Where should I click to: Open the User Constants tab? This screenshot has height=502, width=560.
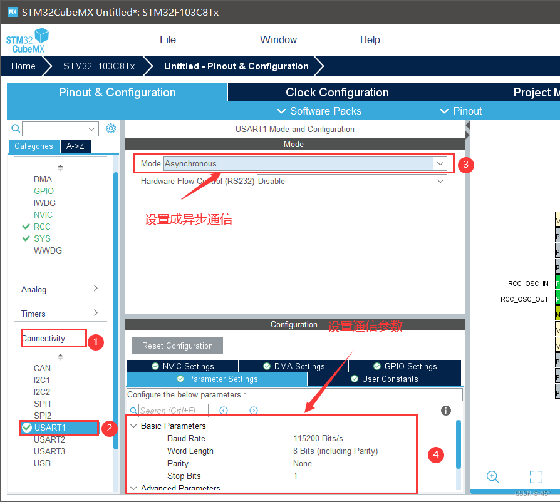coord(384,379)
